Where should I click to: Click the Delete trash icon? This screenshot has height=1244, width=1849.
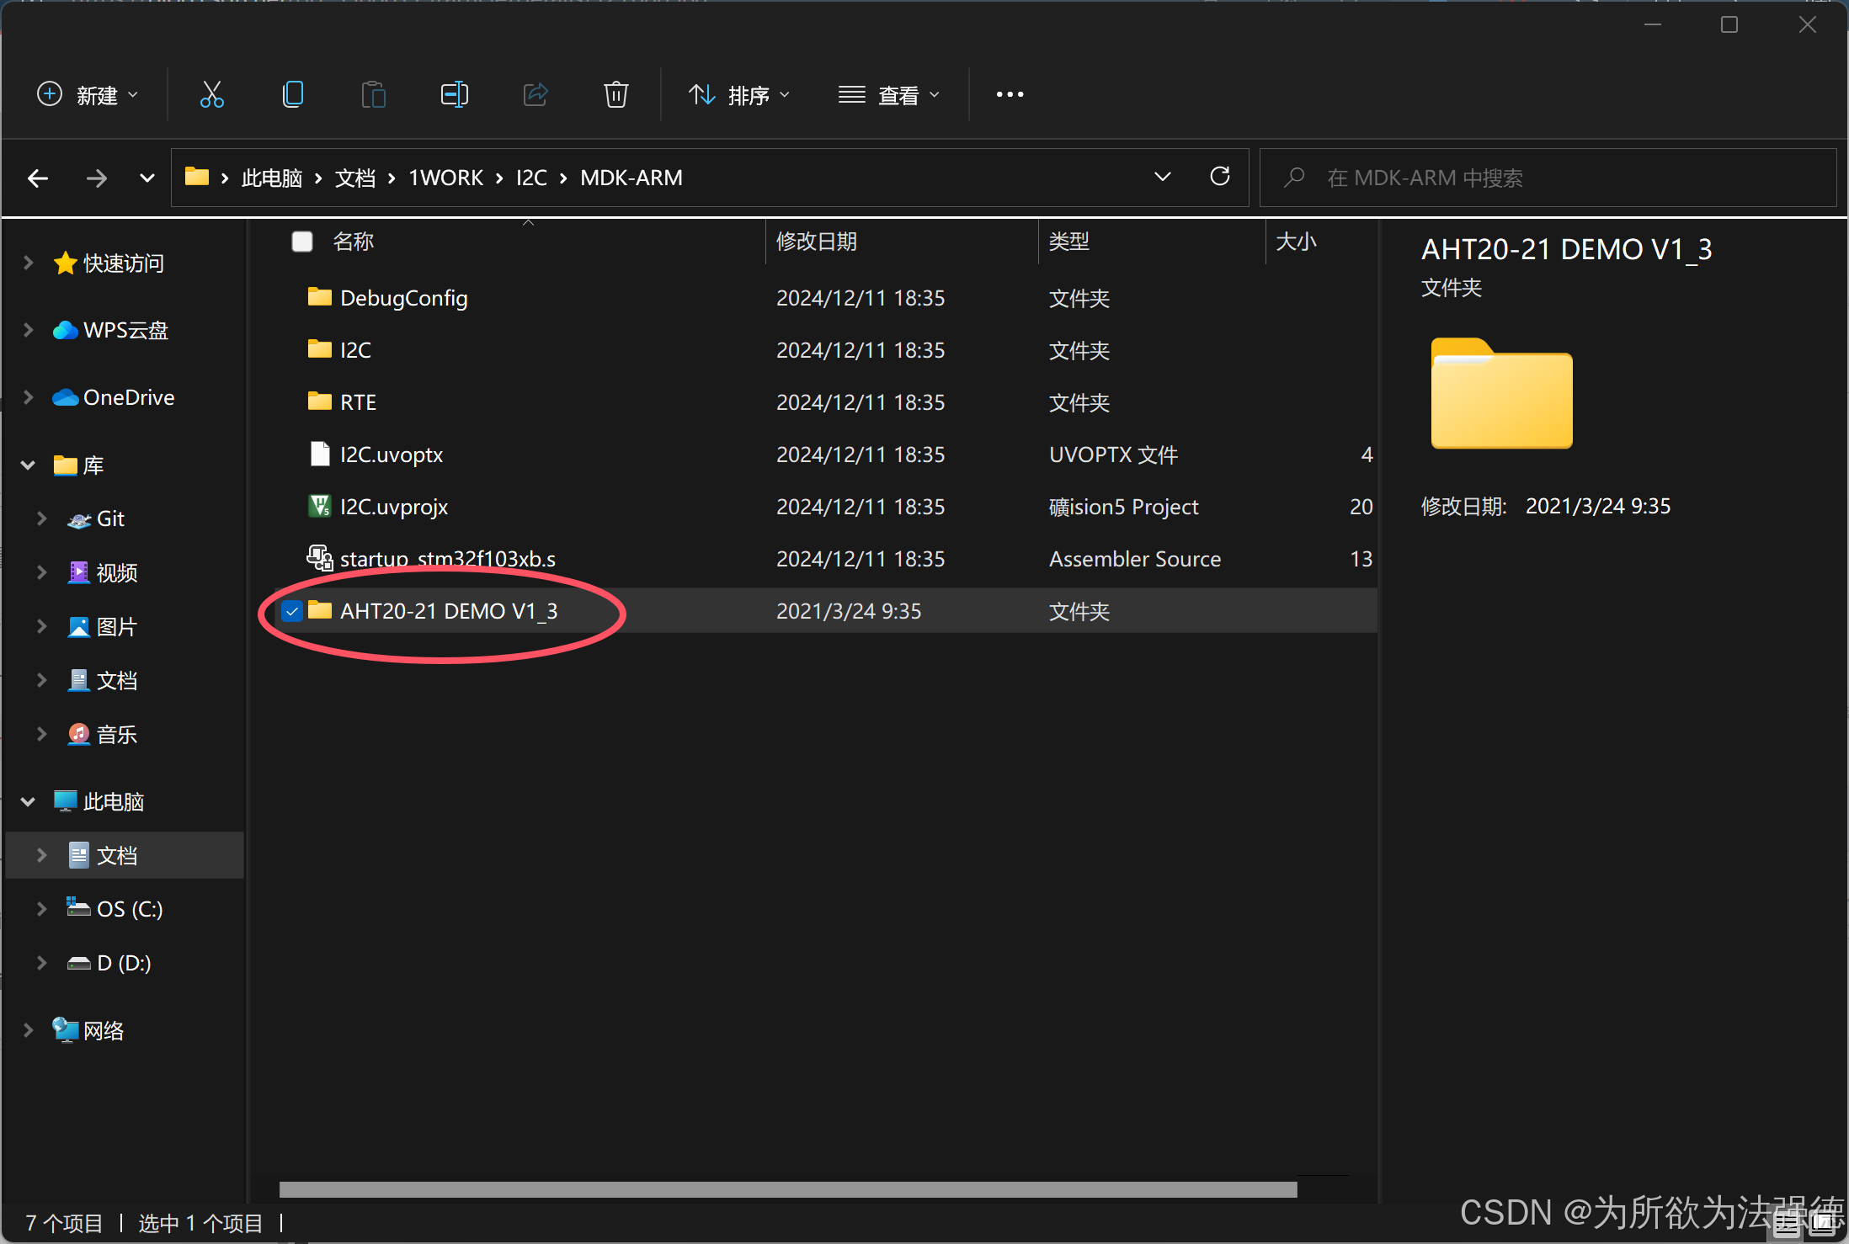pyautogui.click(x=615, y=94)
